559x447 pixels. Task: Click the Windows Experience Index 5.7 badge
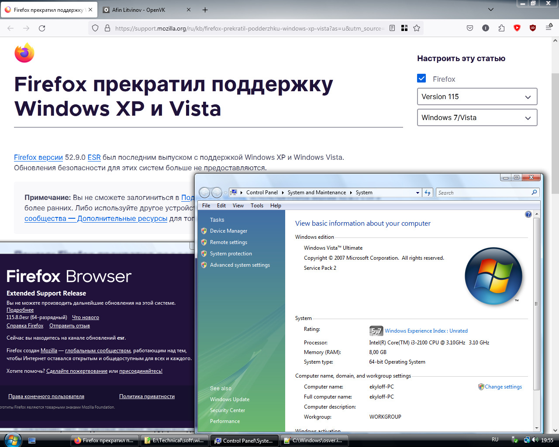376,331
